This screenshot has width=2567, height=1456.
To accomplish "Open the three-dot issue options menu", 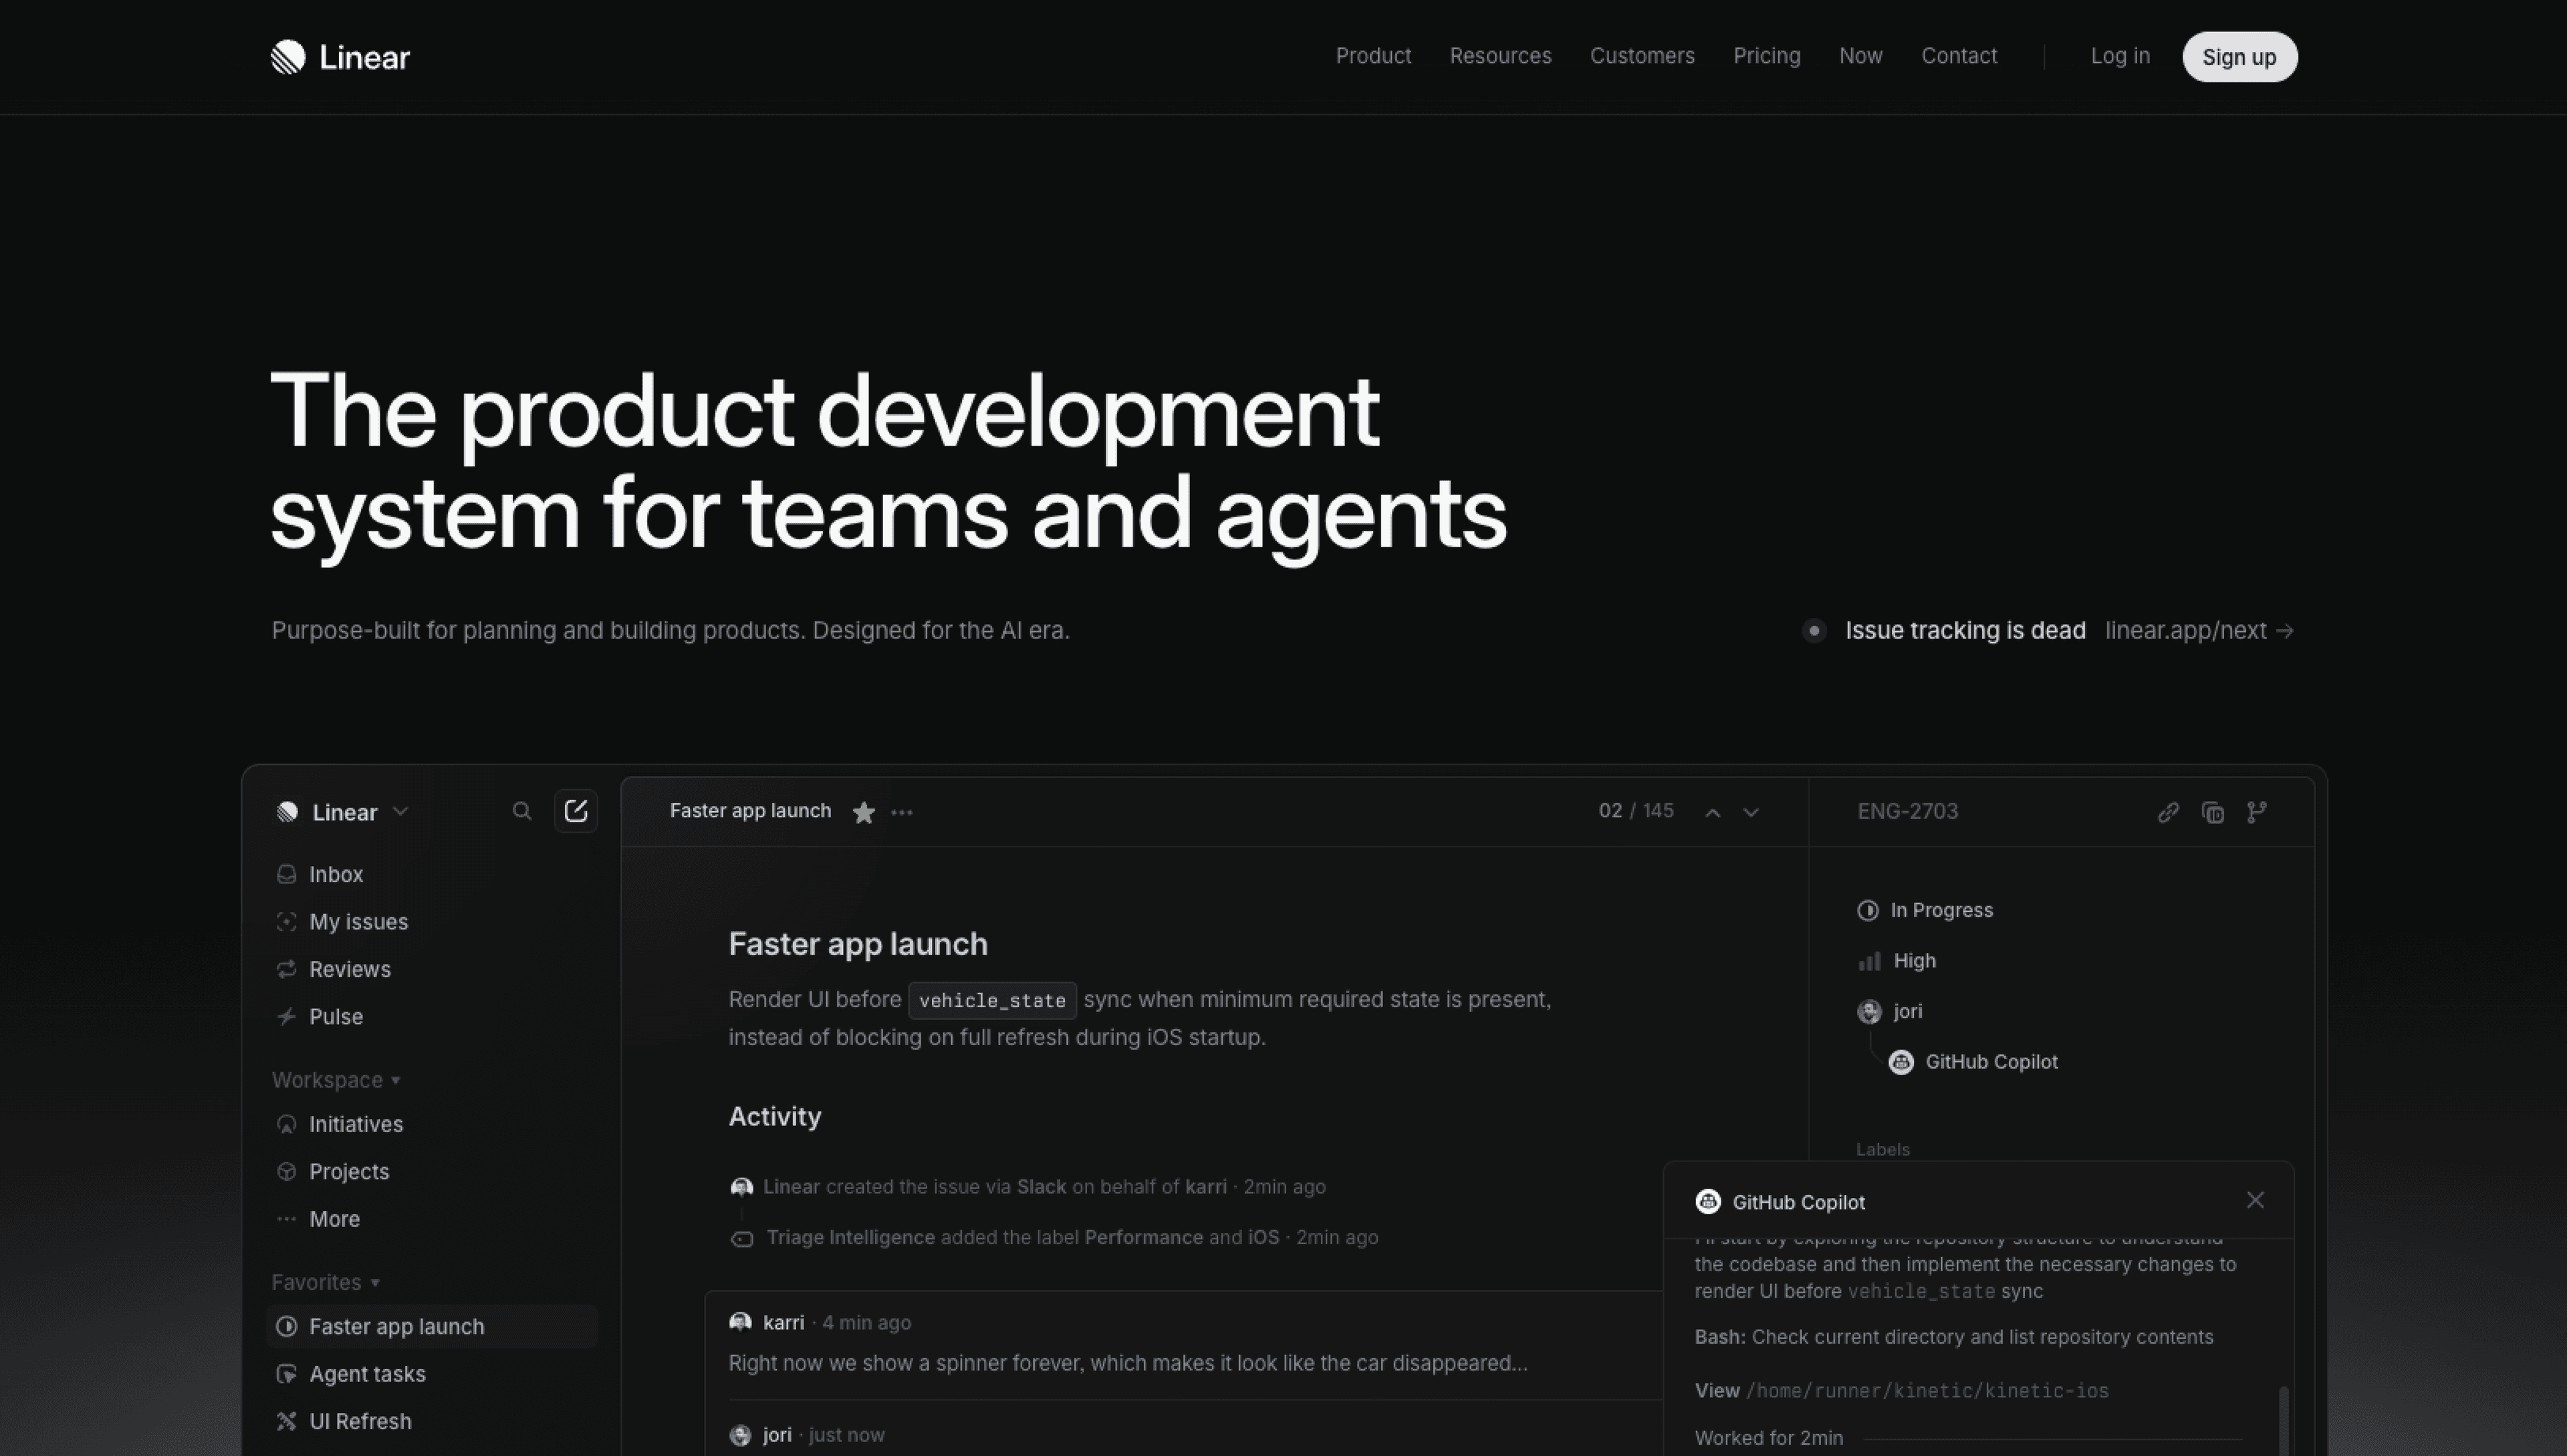I will (901, 812).
